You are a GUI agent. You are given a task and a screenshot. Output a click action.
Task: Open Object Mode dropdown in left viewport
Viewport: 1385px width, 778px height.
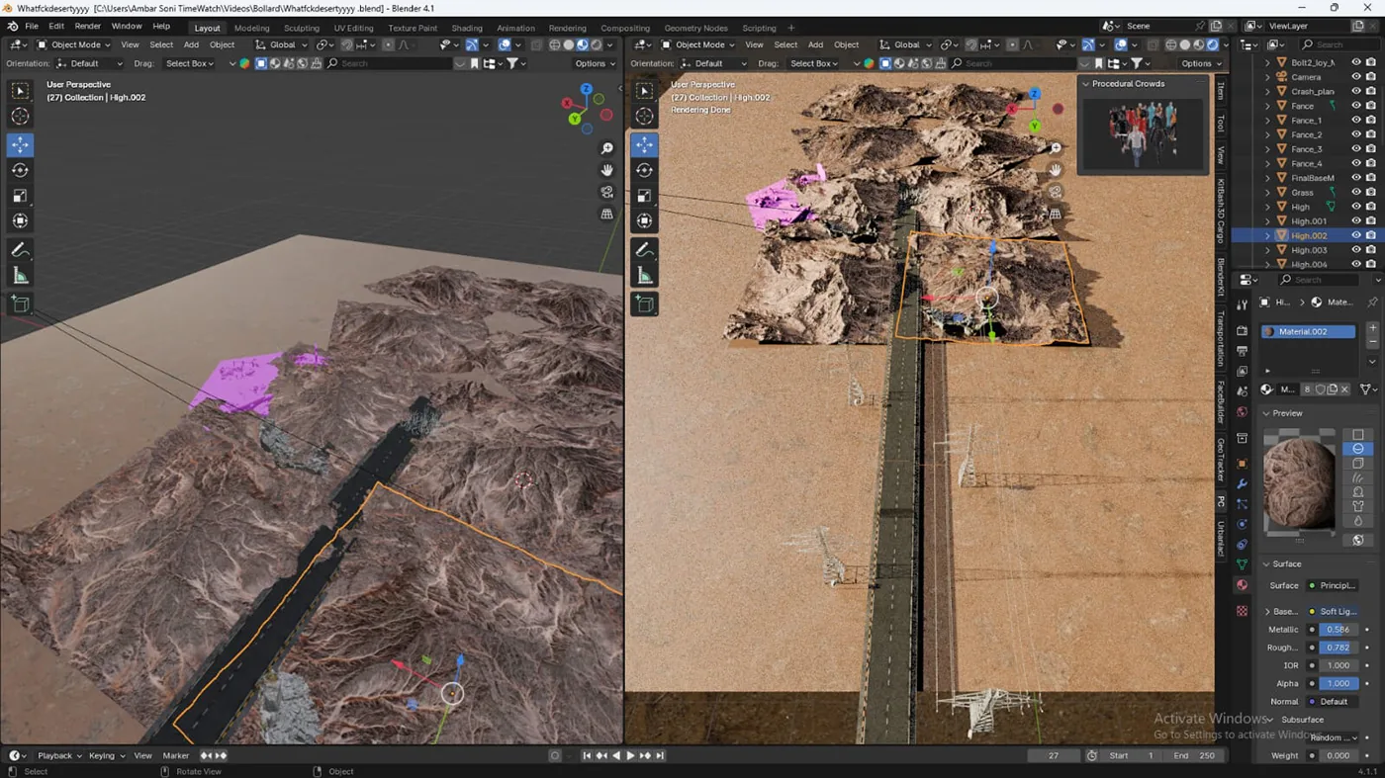tap(76, 44)
